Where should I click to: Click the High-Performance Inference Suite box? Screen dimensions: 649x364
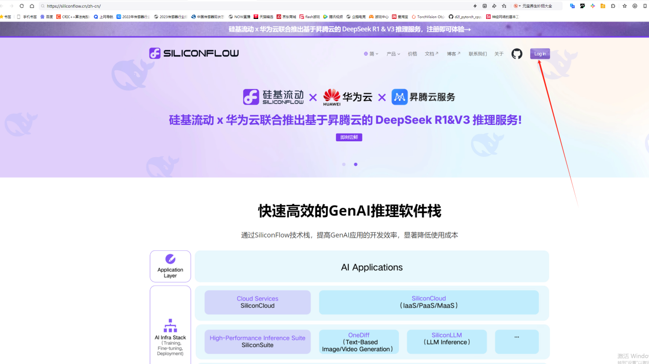258,341
